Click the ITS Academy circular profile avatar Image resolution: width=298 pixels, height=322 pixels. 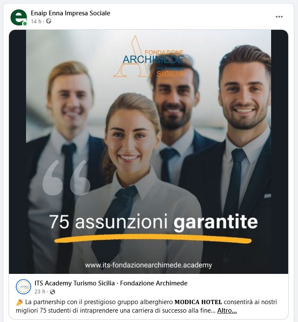[x=23, y=287]
